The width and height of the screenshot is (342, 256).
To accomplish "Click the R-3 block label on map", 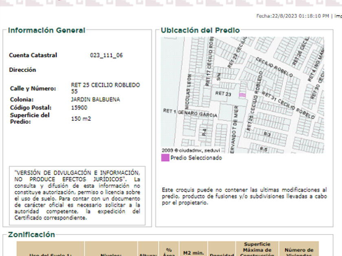I will tap(267, 134).
